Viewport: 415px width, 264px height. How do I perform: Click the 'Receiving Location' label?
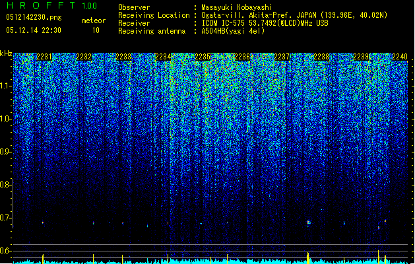pos(154,15)
